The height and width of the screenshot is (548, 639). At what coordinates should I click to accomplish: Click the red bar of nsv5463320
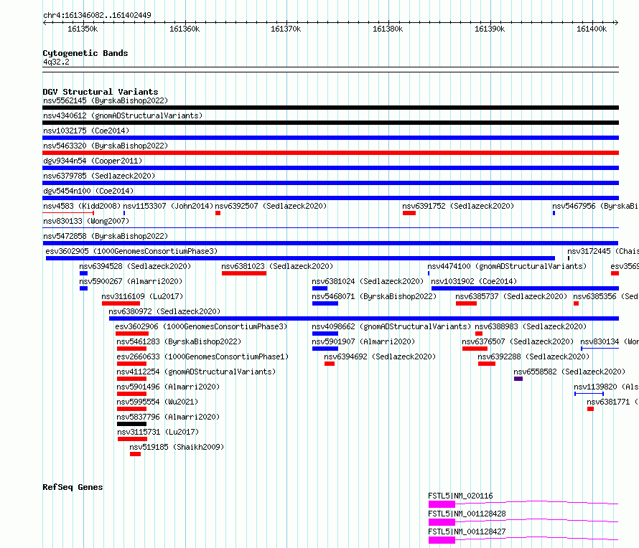click(x=330, y=153)
